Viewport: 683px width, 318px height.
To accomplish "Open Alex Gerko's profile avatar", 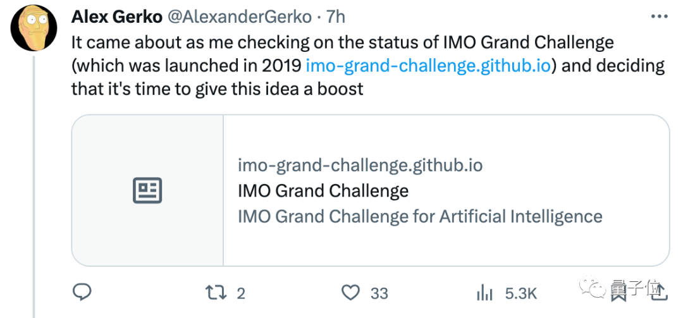I will [34, 28].
